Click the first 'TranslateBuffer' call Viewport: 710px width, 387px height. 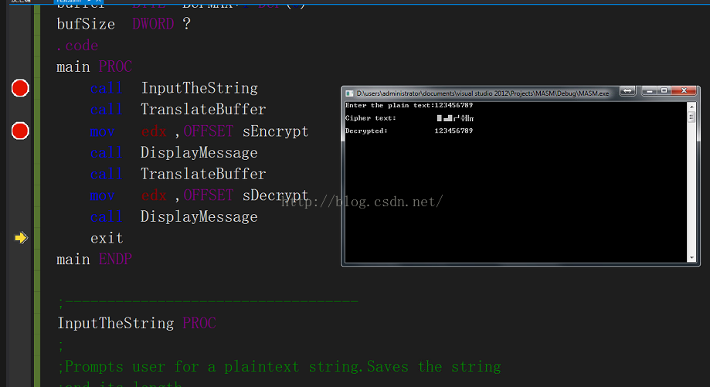pyautogui.click(x=203, y=109)
